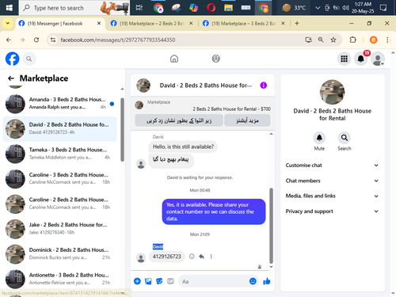Open Tameka 3 Beds 2 Baths conversation
This screenshot has width=396, height=297.
pos(60,154)
